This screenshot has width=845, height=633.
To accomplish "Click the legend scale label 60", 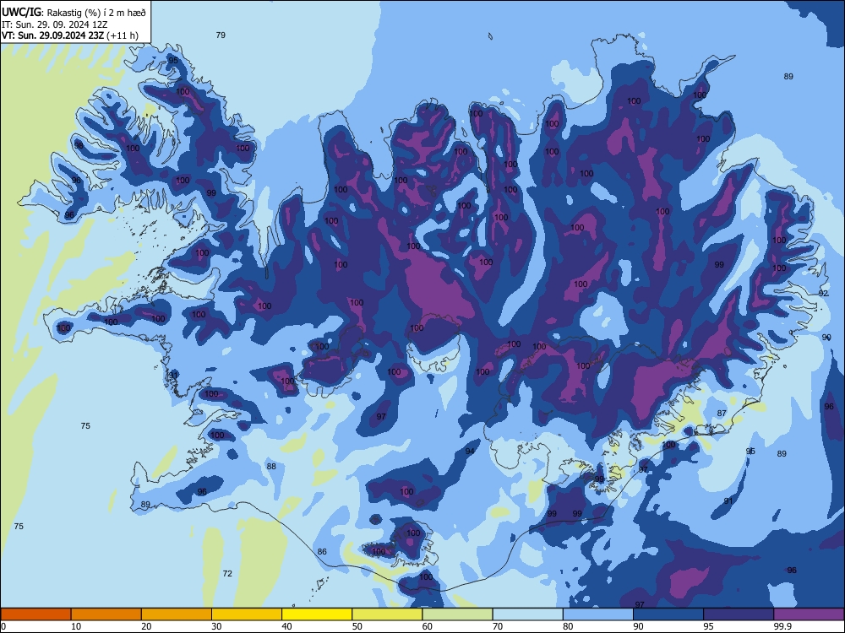I will (x=428, y=626).
